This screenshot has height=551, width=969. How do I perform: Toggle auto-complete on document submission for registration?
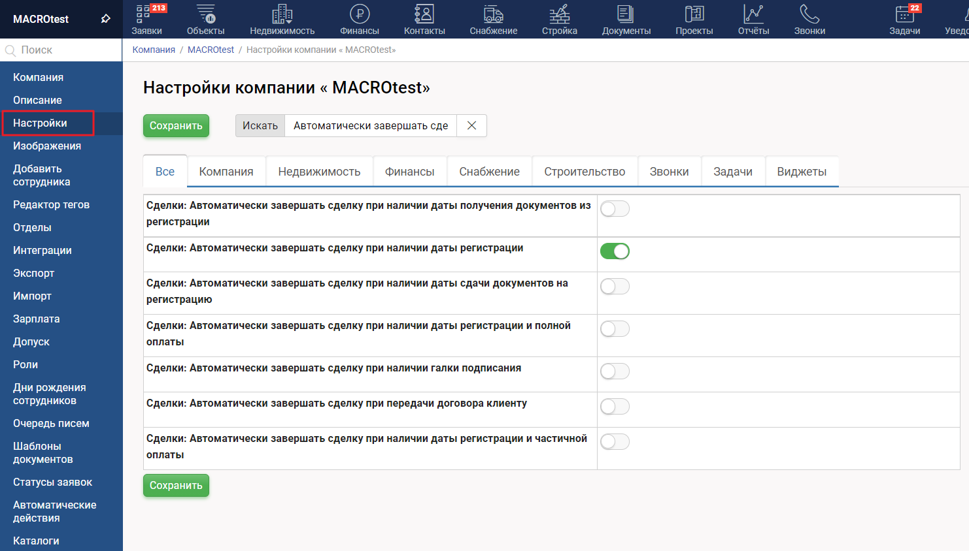coord(615,287)
